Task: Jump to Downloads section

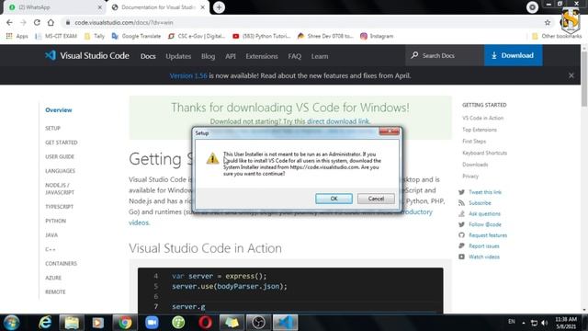Action: [475, 165]
